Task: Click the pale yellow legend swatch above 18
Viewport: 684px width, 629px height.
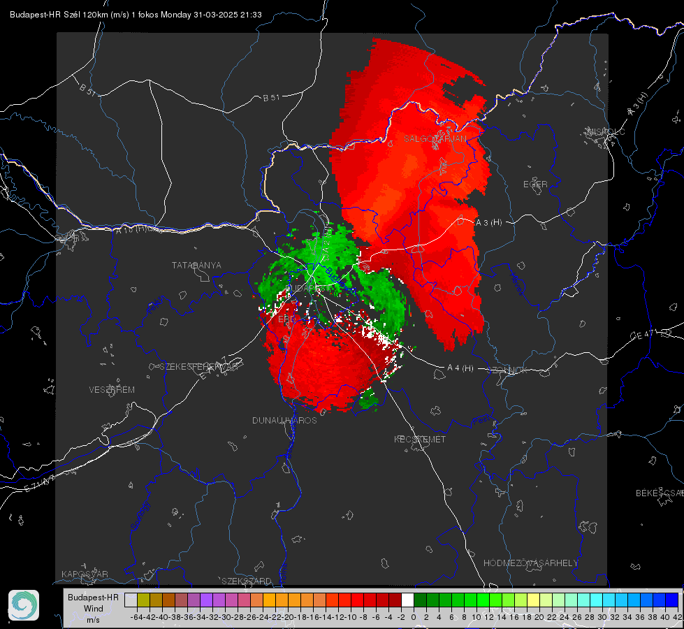Action: (534, 600)
